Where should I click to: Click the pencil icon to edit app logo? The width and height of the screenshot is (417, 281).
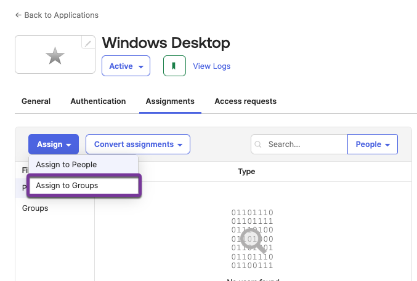[x=88, y=43]
